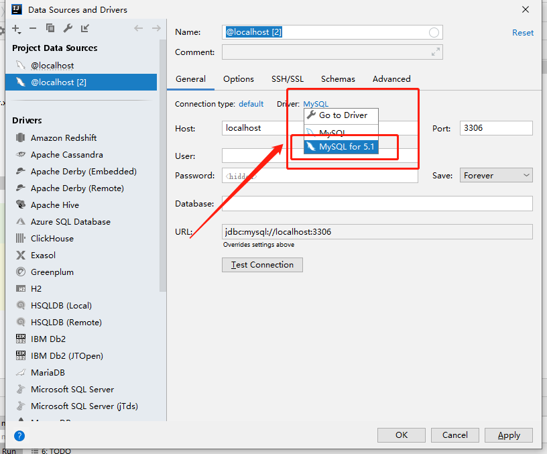Screen dimensions: 547x454
Task: Click the add data source plus icon
Action: coord(16,29)
